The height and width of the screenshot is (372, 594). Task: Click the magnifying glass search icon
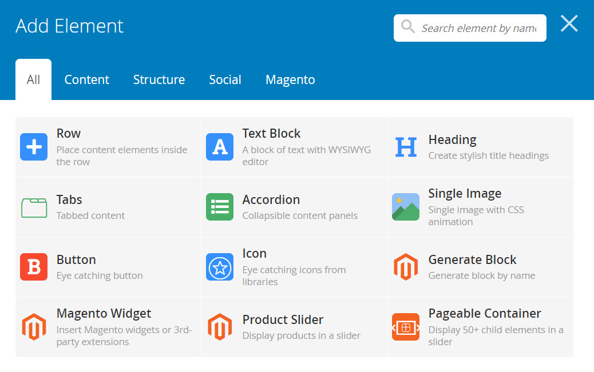pos(408,27)
